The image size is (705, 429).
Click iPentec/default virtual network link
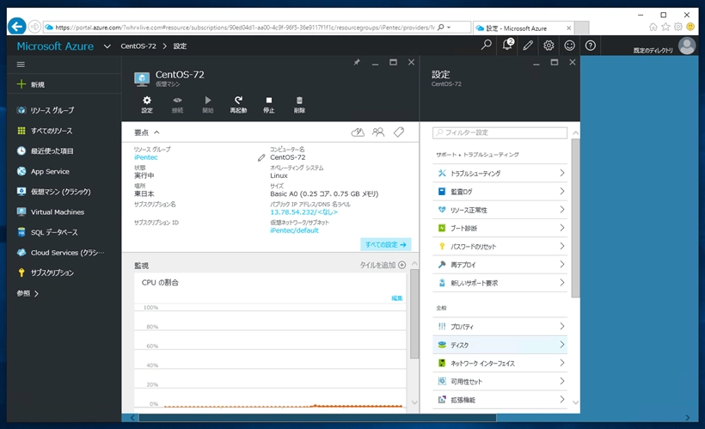pos(294,230)
